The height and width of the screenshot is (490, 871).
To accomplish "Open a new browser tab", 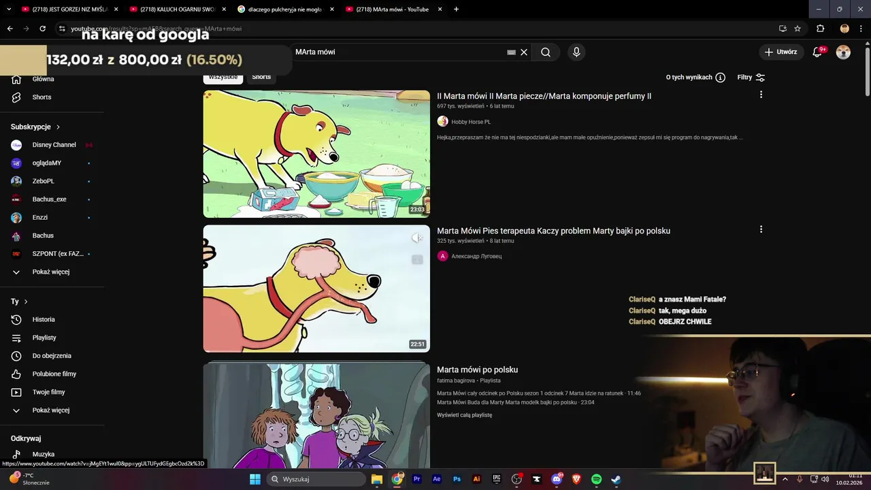I will [x=456, y=10].
